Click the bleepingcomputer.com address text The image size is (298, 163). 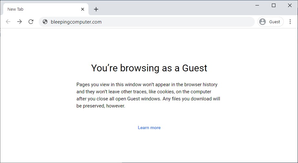tap(76, 22)
